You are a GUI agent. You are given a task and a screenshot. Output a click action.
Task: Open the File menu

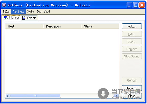(x=6, y=11)
